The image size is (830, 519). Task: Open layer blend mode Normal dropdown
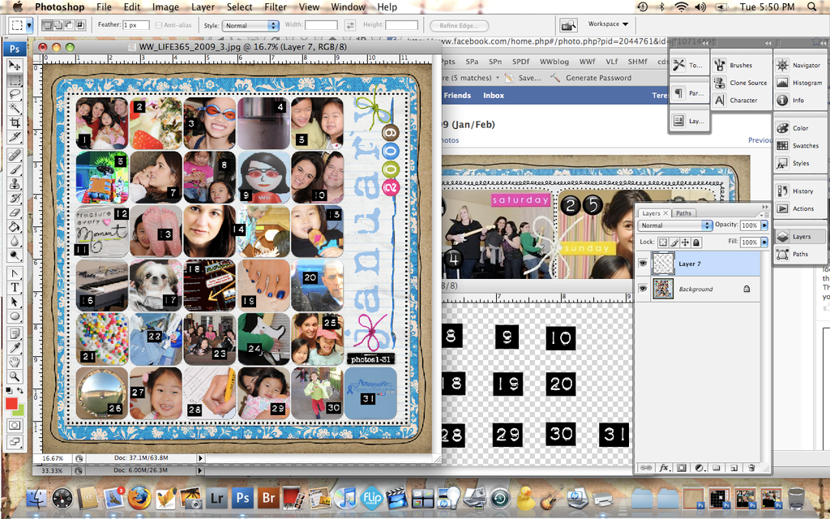point(675,225)
